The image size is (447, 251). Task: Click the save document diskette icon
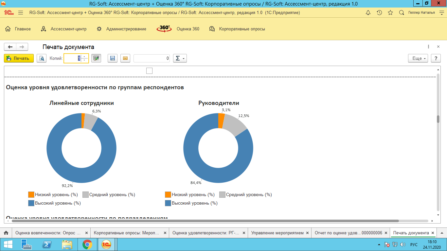[x=113, y=59]
